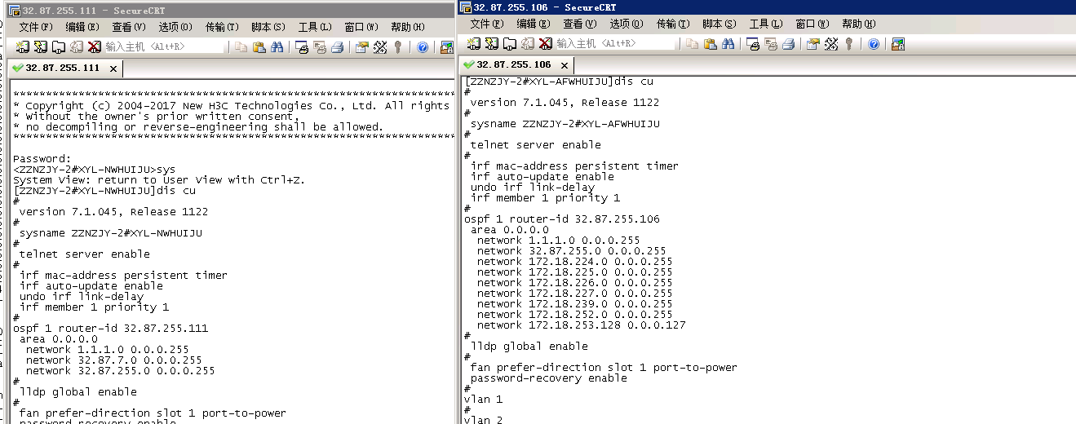Open 窗口(W) menu in 32.87.255.106 window
1076x424 pixels.
811,24
